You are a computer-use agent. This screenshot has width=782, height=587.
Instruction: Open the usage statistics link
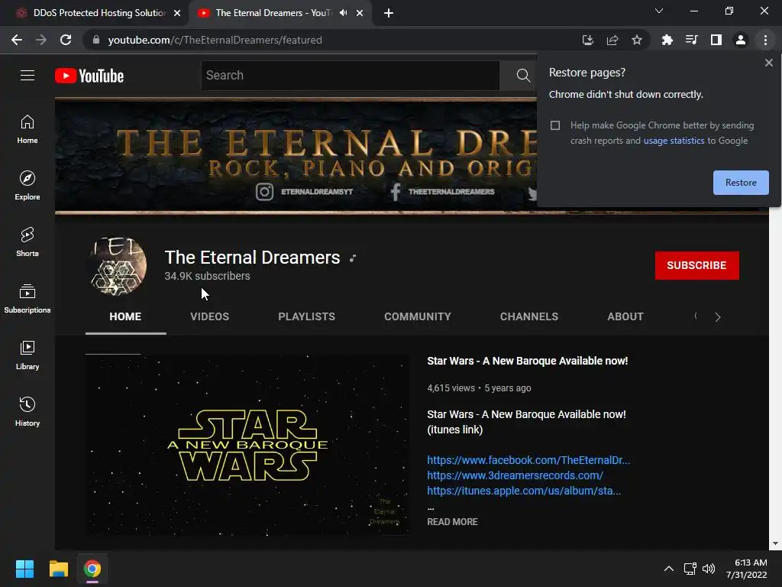point(674,141)
